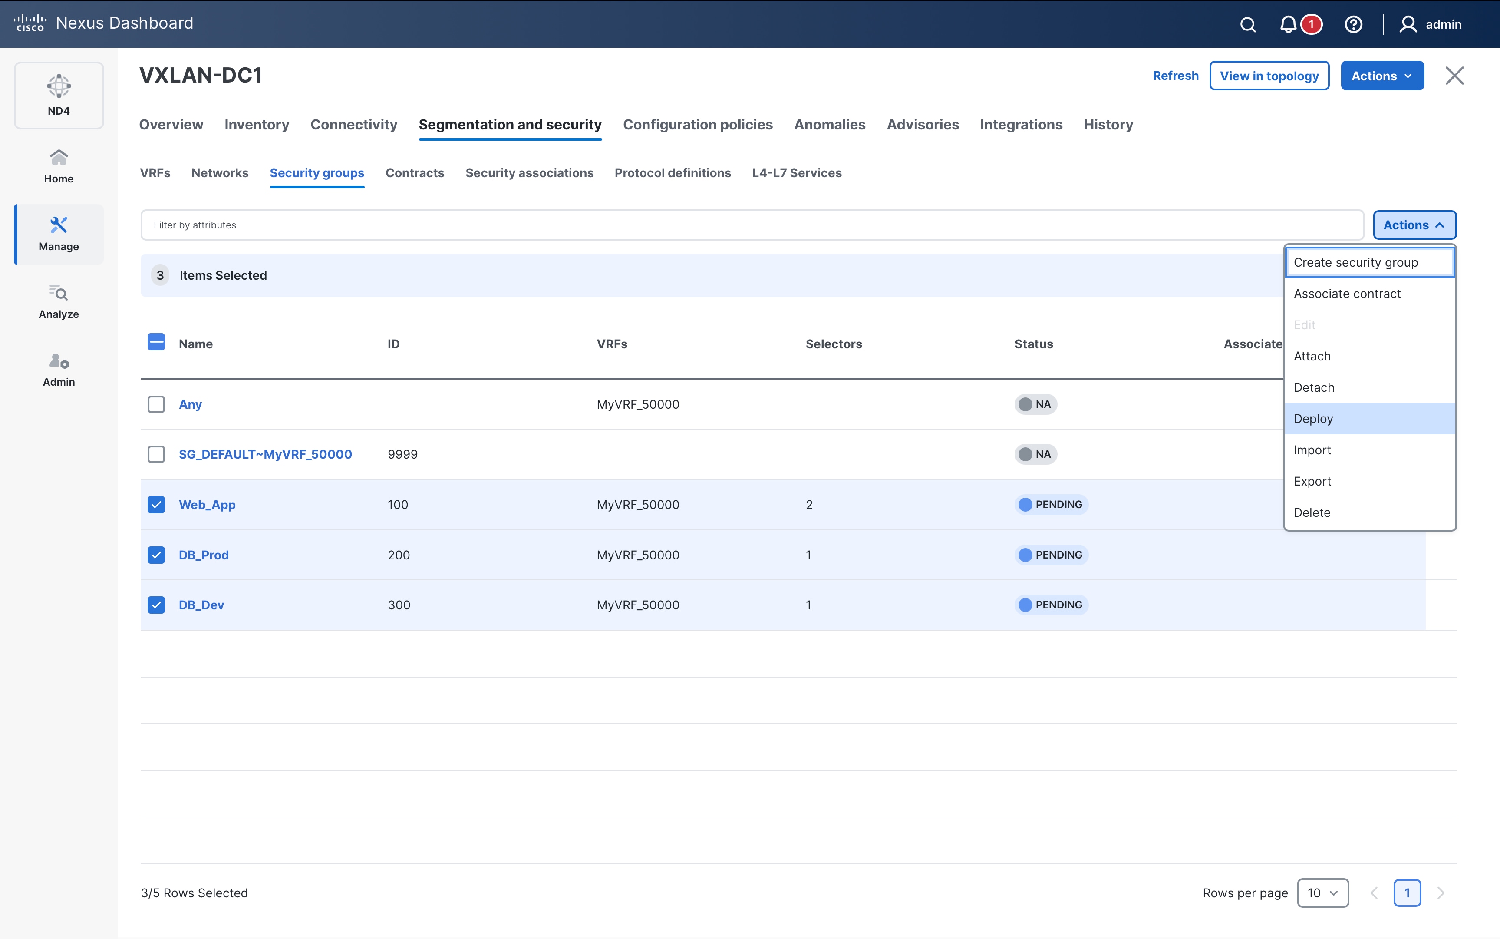Click the PENDING status of Web_App
1500x939 pixels.
1052,504
